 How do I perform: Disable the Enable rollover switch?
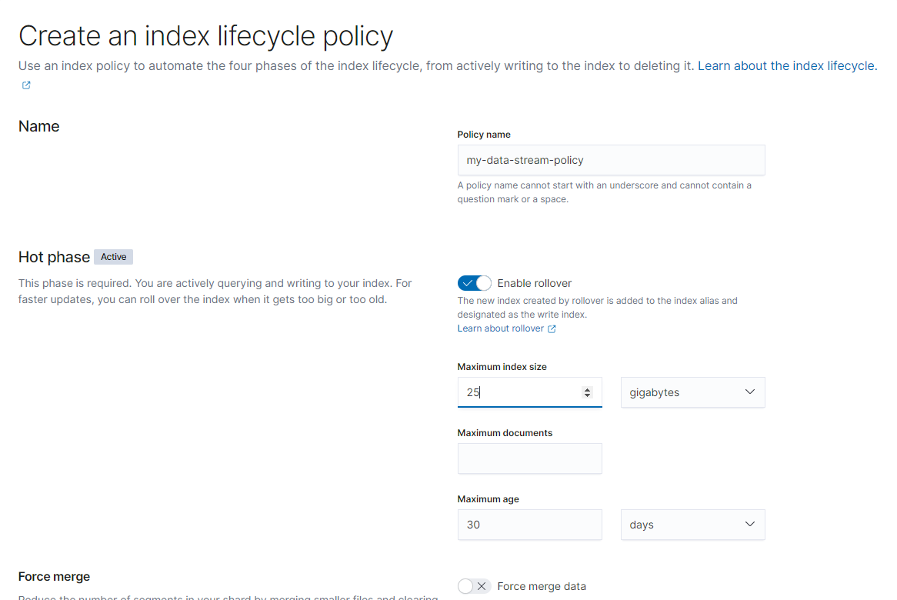[474, 283]
